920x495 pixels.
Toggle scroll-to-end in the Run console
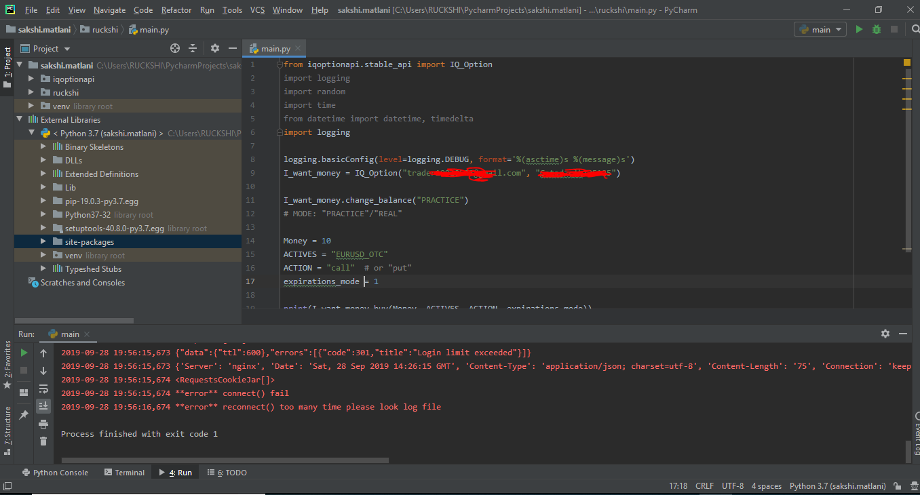coord(43,405)
